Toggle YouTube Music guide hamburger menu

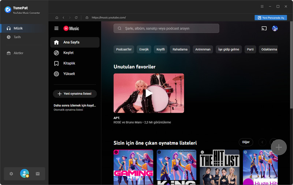point(56,28)
